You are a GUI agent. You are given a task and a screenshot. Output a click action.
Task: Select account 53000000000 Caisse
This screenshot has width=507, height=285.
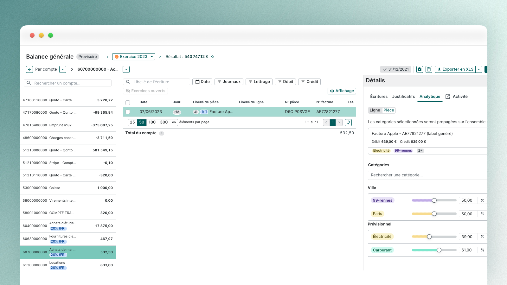(68, 188)
